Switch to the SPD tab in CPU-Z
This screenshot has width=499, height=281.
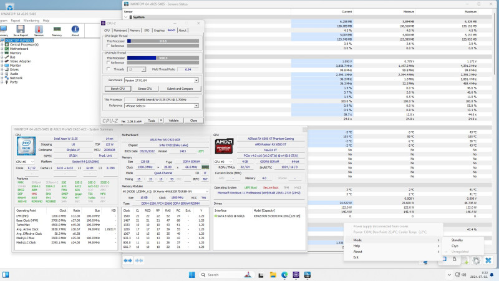pyautogui.click(x=147, y=31)
